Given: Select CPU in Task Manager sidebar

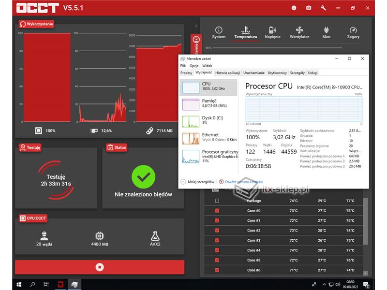Looking at the screenshot, I should 208,87.
